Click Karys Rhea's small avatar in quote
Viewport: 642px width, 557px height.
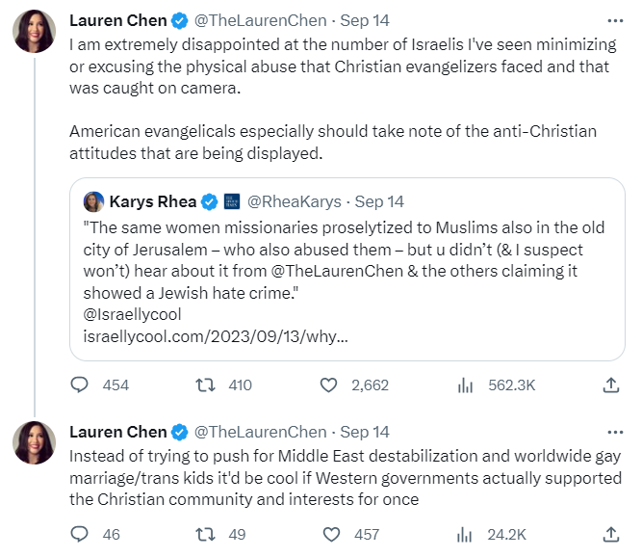point(93,201)
